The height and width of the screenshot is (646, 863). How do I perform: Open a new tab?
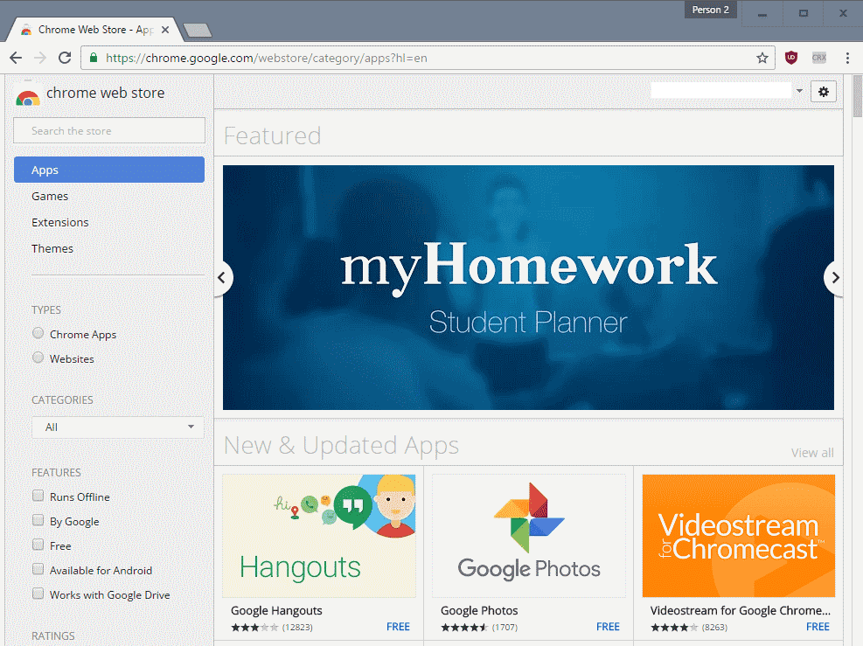pyautogui.click(x=197, y=31)
